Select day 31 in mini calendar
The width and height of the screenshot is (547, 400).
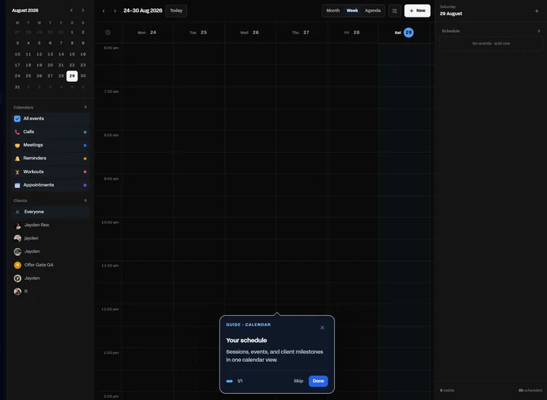[17, 87]
